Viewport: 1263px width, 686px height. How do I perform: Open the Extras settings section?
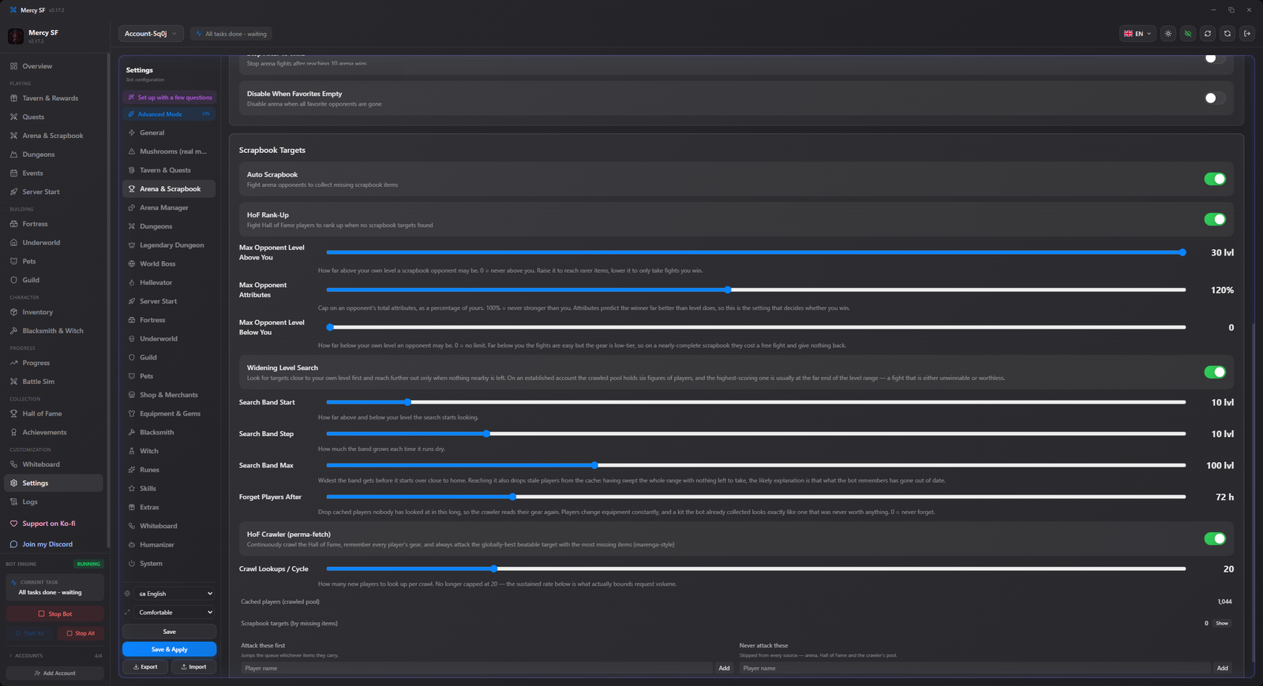(x=169, y=508)
